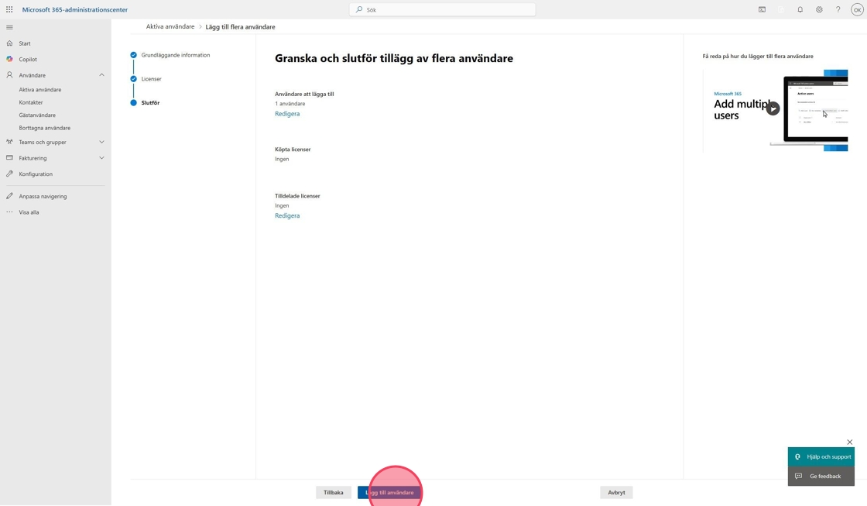Open the app launcher waffle icon
The image size is (867, 506).
9,10
